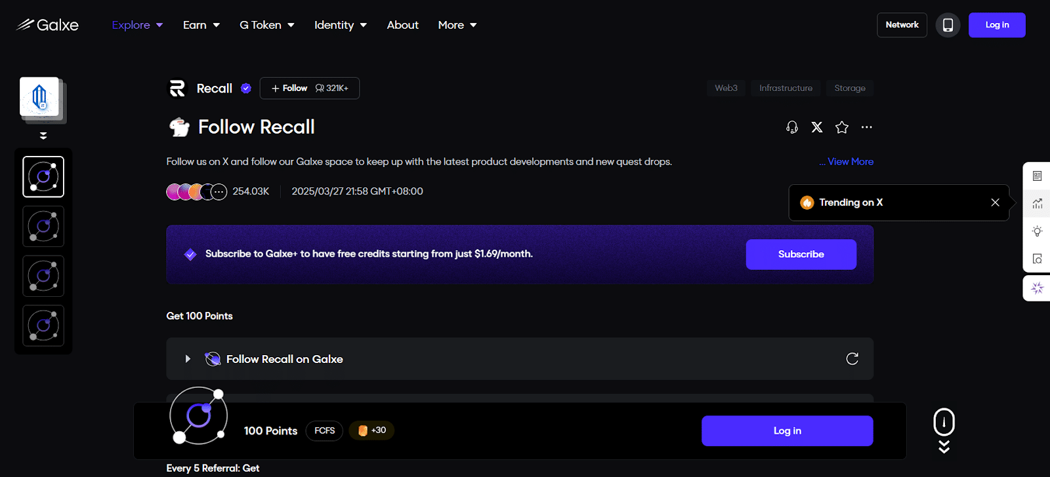Close the Trending on X popup
This screenshot has height=477, width=1050.
[995, 202]
